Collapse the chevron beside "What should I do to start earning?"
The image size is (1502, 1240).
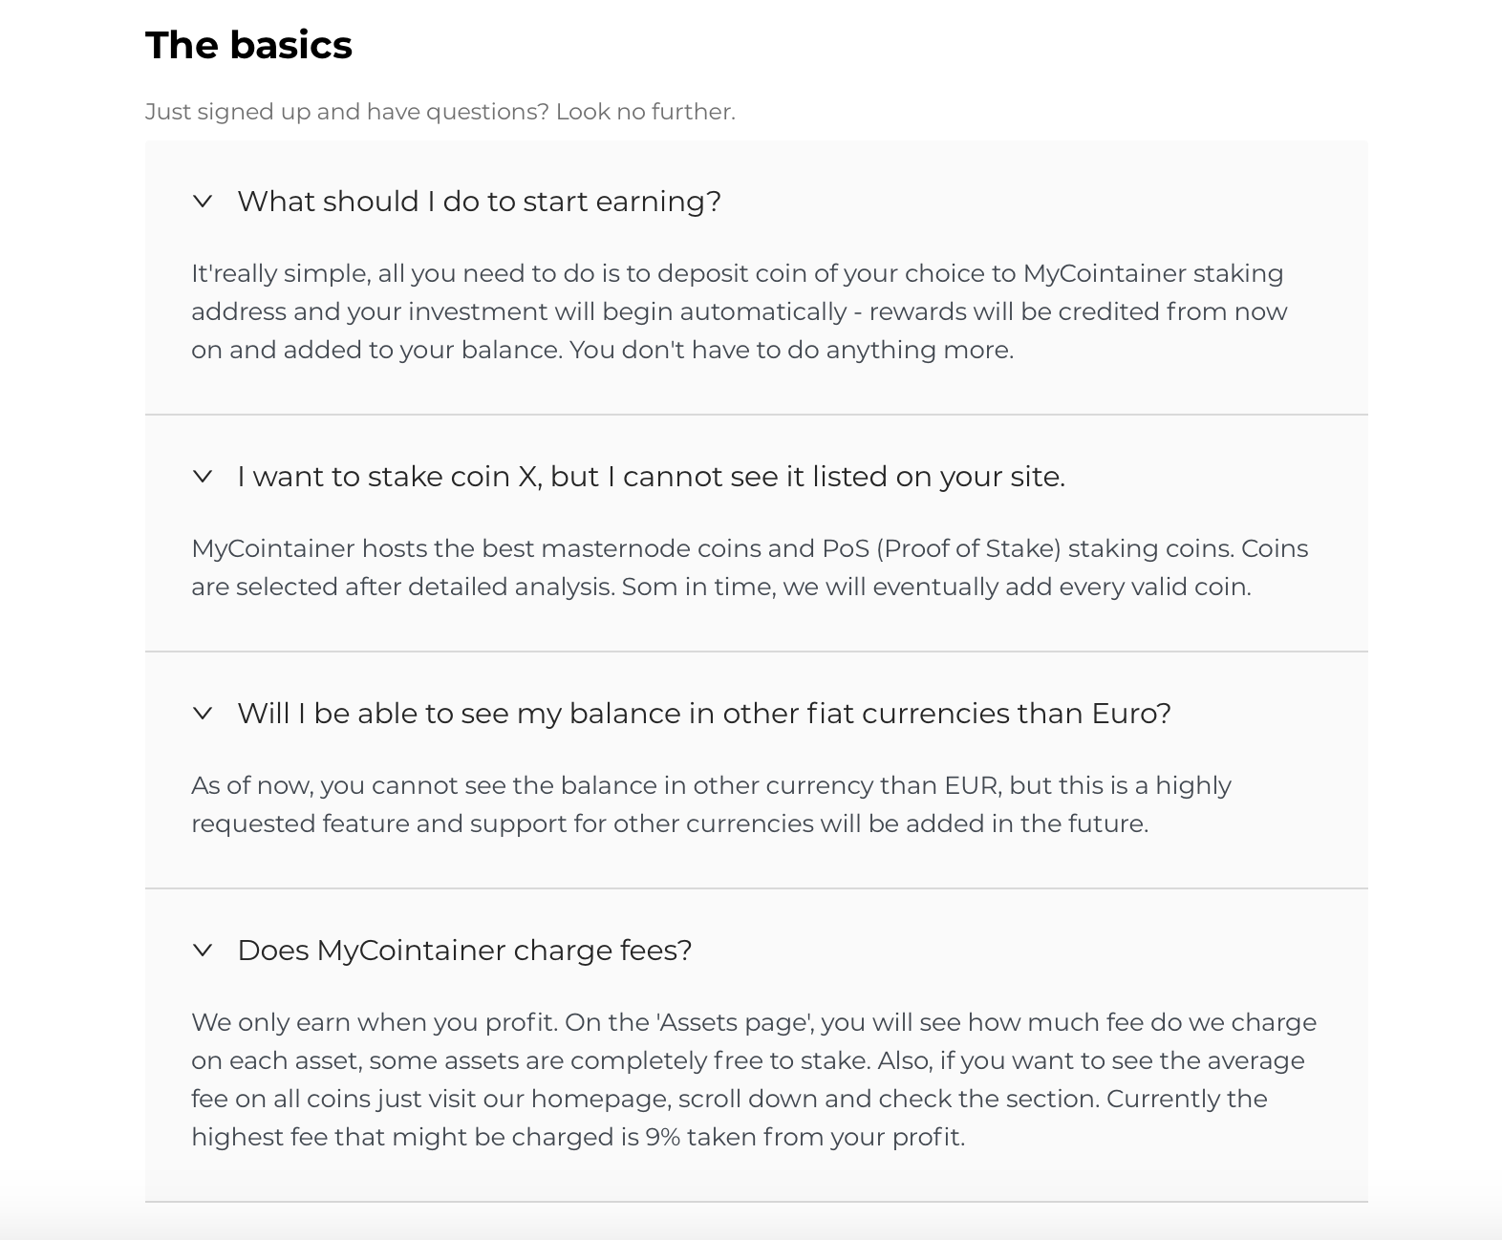pyautogui.click(x=203, y=202)
